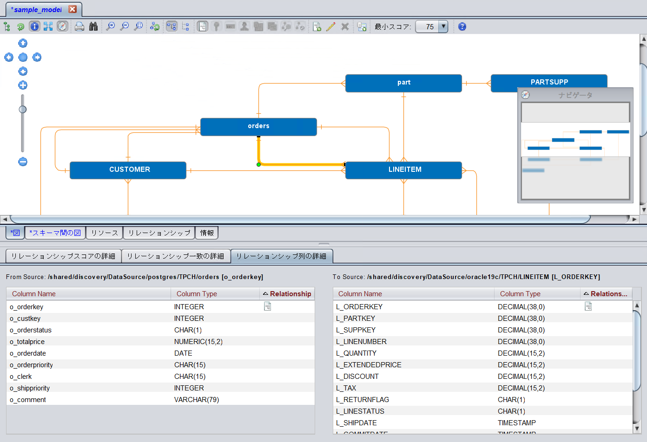Image resolution: width=647 pixels, height=442 pixels.
Task: Select the orders table node
Action: [258, 127]
